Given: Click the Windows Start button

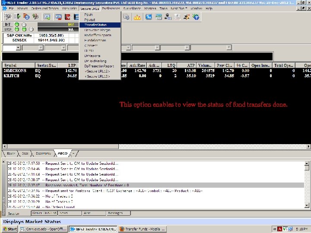Looking at the screenshot, I should [x=10, y=229].
